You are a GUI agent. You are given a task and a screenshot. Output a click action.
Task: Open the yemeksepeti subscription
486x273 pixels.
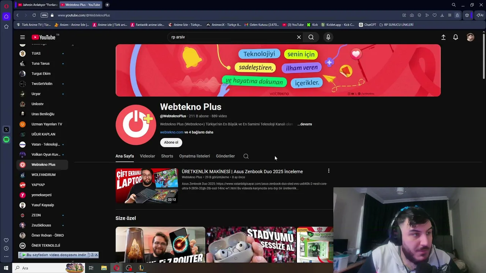(x=42, y=195)
